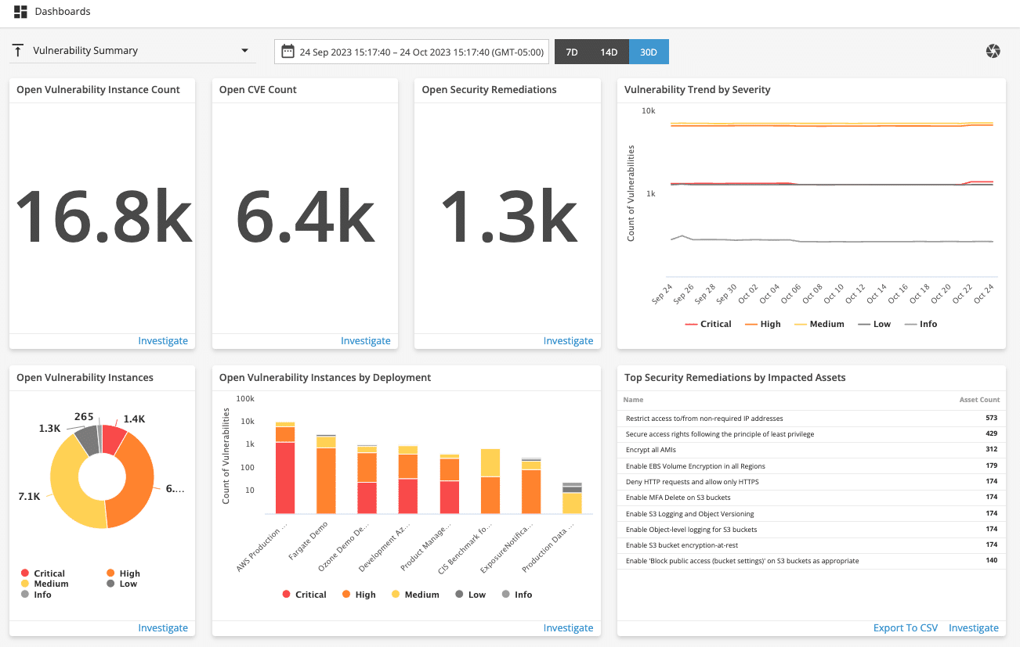Select 'Enable S3 Logging and Object Versioning'
The image size is (1020, 647).
(x=812, y=514)
